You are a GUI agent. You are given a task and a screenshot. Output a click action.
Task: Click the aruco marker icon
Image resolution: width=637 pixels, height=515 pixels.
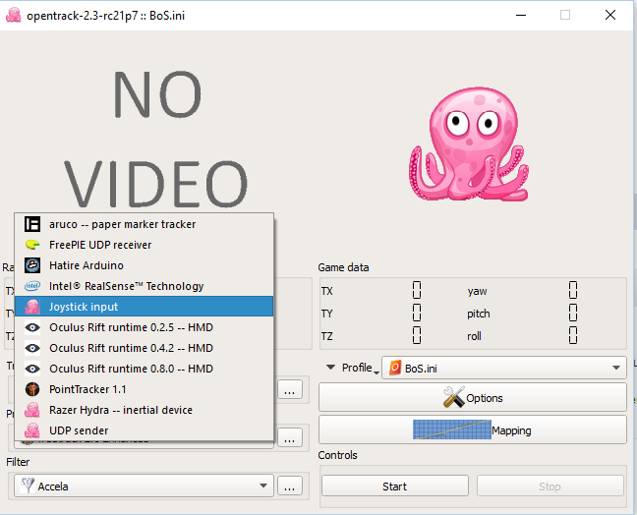[x=32, y=224]
